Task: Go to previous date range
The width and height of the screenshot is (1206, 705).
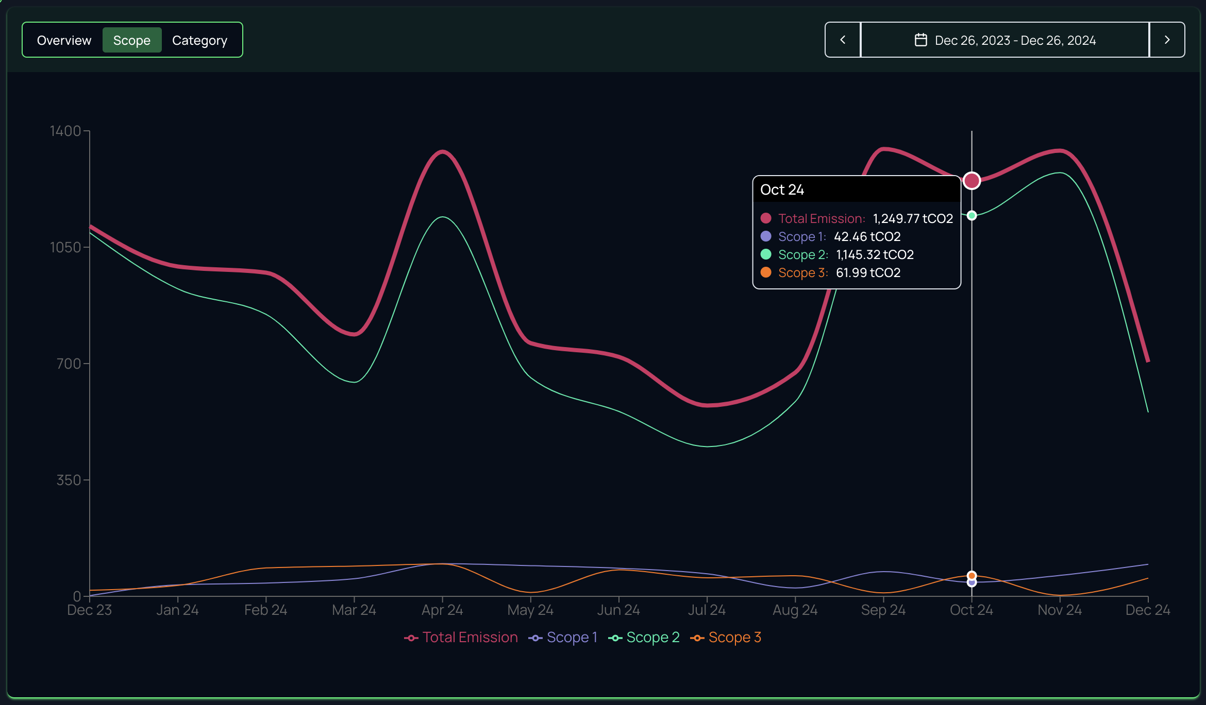Action: (x=843, y=40)
